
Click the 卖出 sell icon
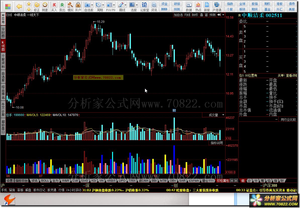pyautogui.click(x=62, y=7)
